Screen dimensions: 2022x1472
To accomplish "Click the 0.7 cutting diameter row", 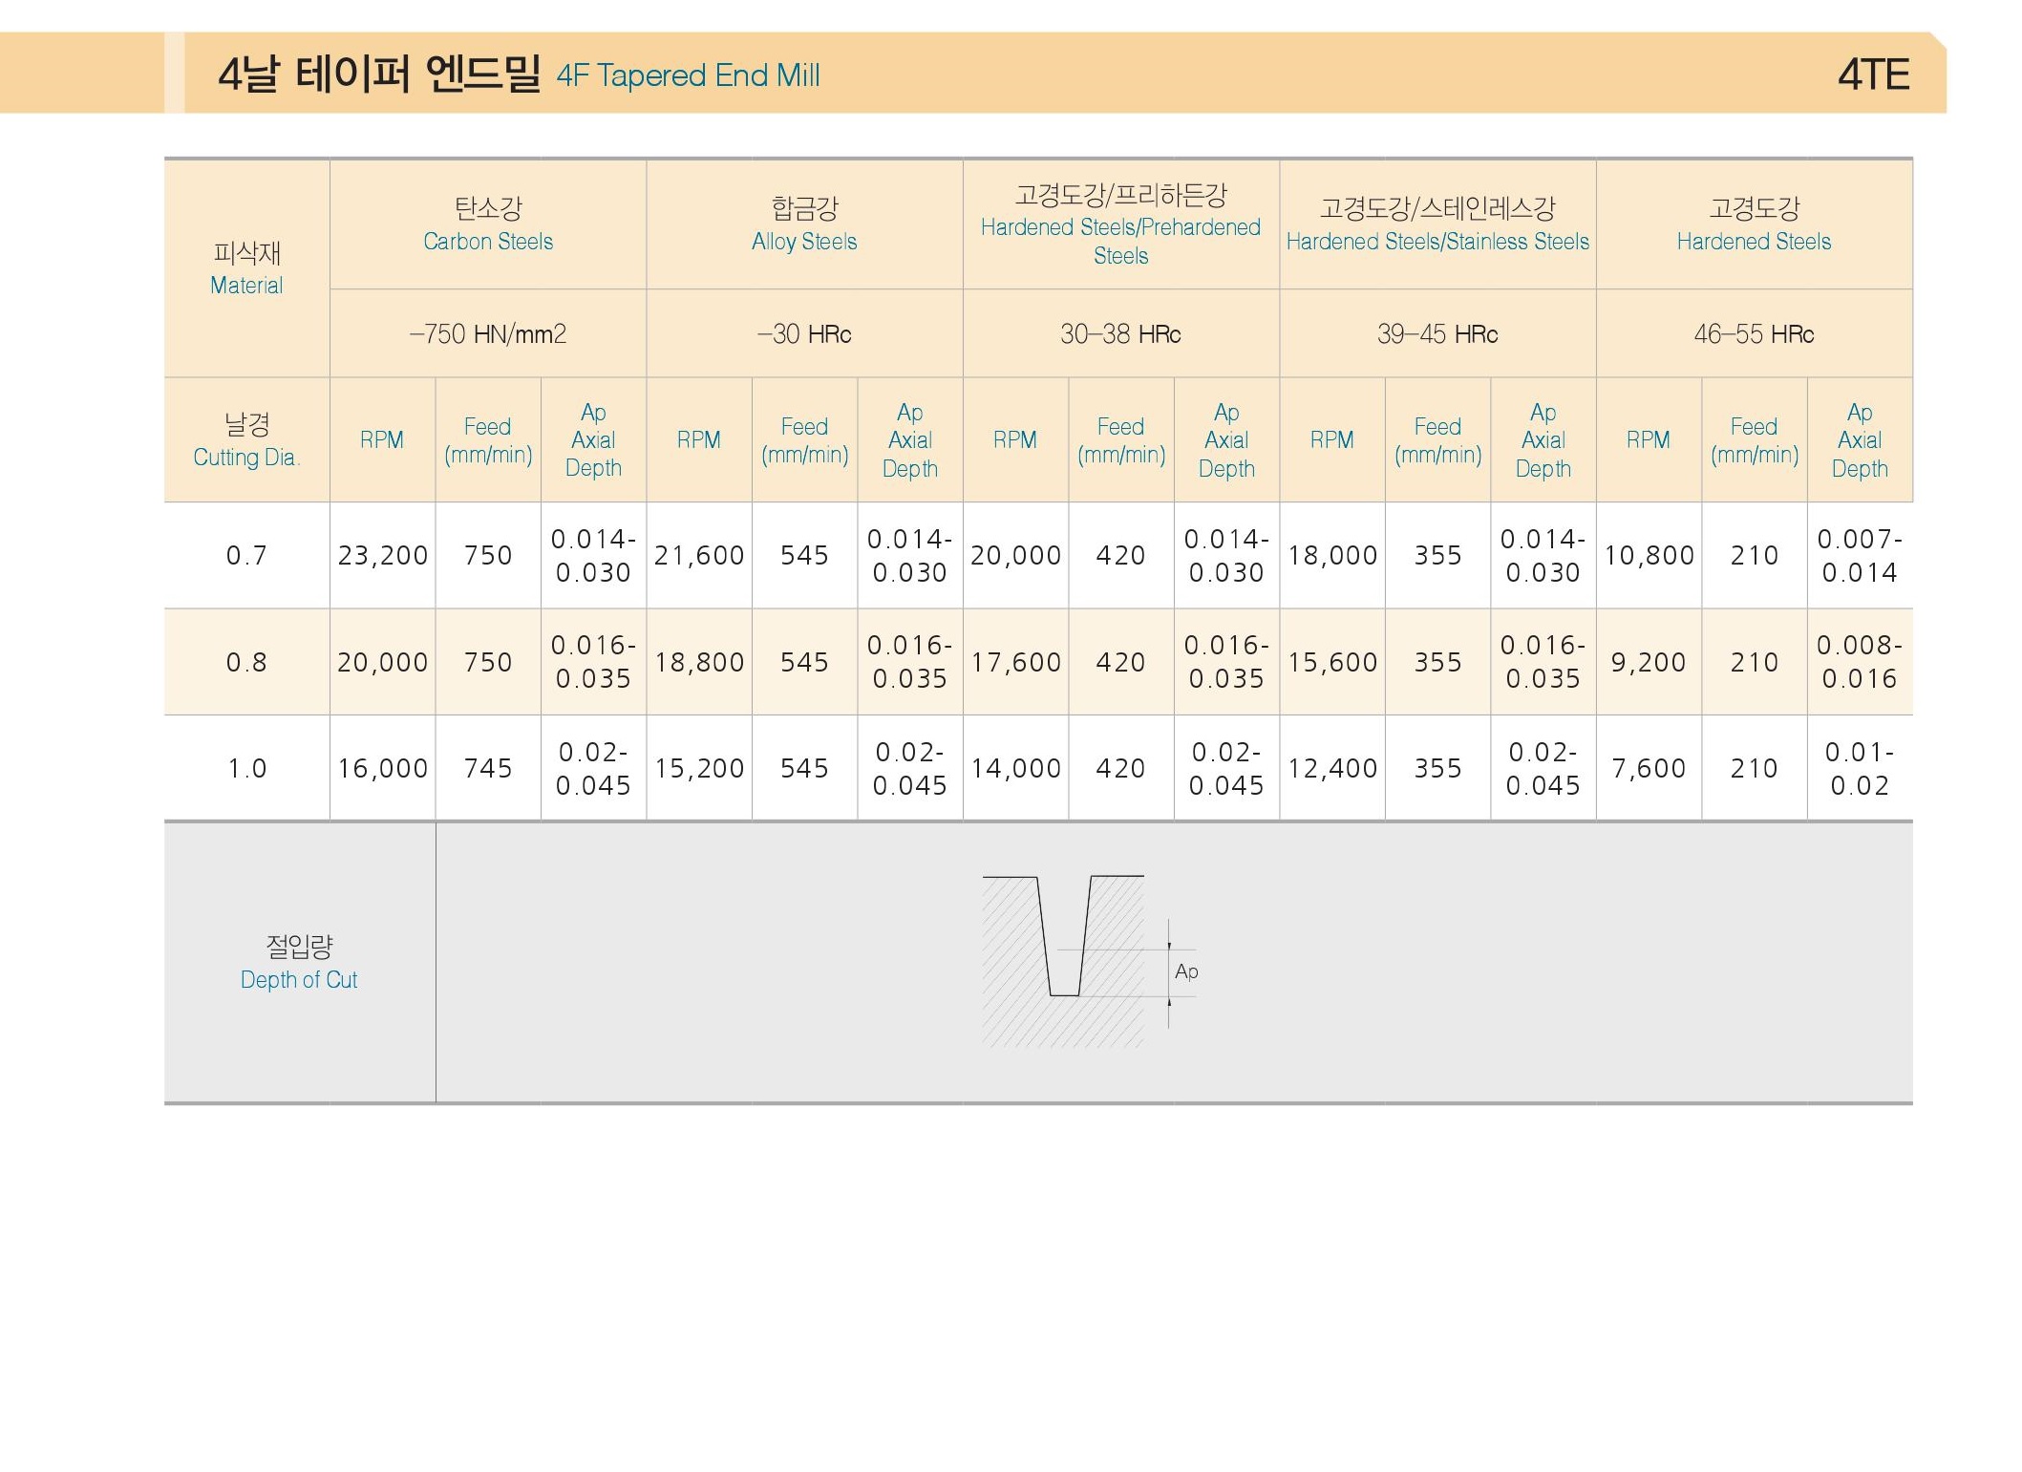I will click(1038, 555).
